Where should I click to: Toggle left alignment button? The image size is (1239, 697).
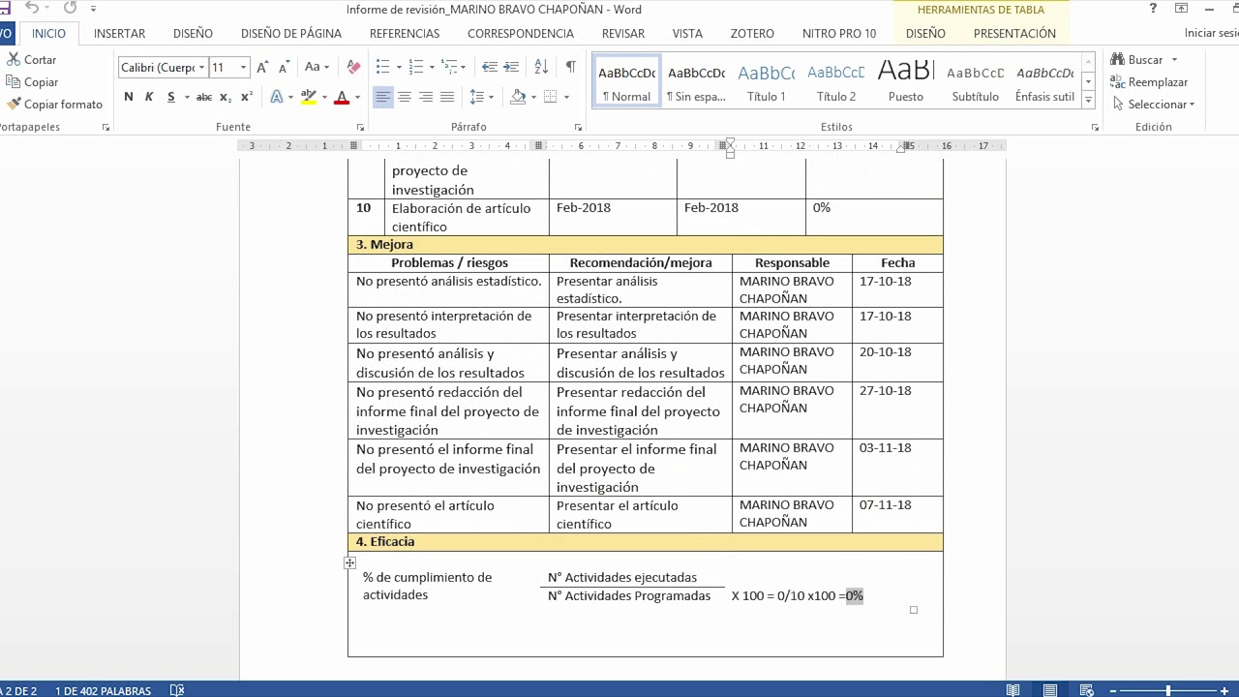tap(383, 97)
